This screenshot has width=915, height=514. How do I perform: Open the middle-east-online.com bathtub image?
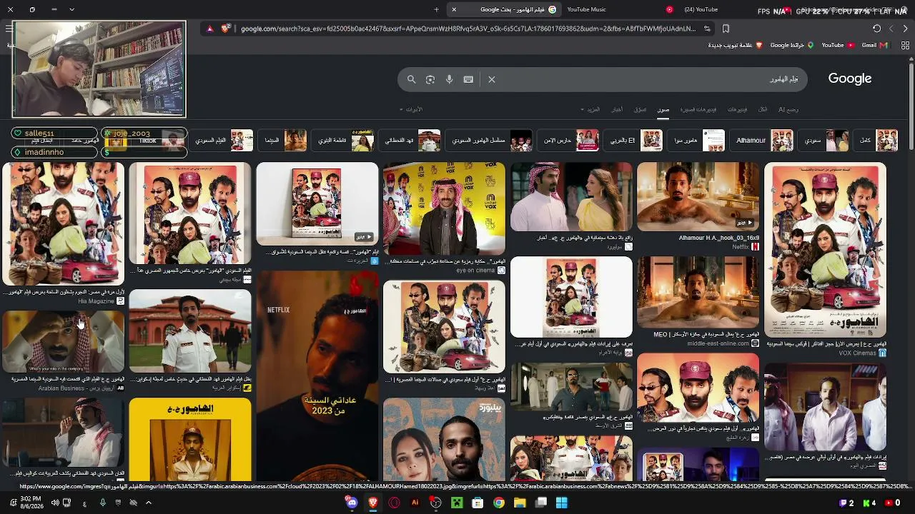click(698, 292)
